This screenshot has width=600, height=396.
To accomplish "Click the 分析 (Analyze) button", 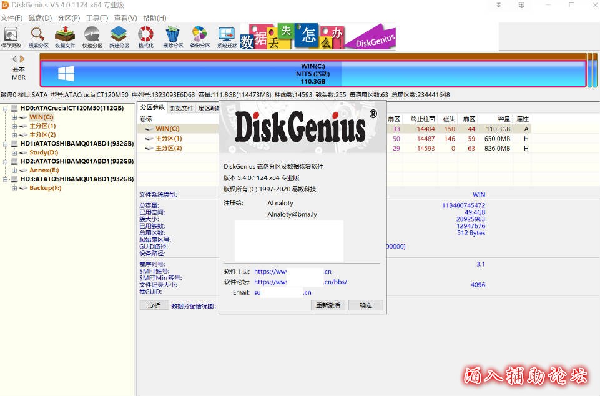I will click(x=154, y=305).
